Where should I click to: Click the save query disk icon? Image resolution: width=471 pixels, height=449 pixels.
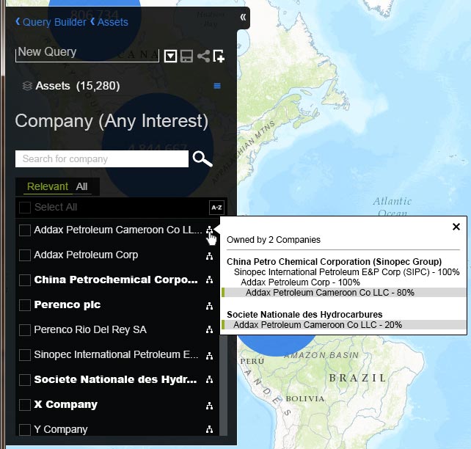tap(186, 56)
